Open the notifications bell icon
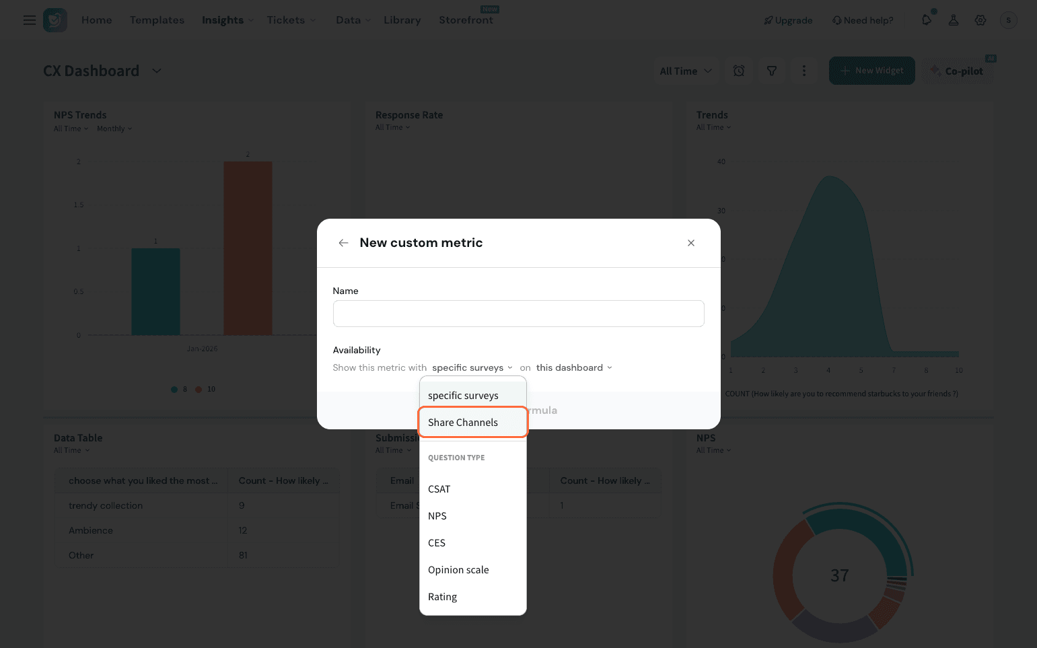 927,20
